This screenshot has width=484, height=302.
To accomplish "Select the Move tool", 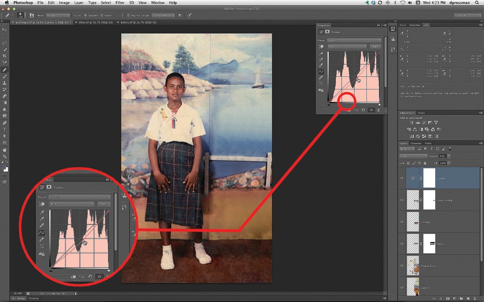I will (4, 29).
